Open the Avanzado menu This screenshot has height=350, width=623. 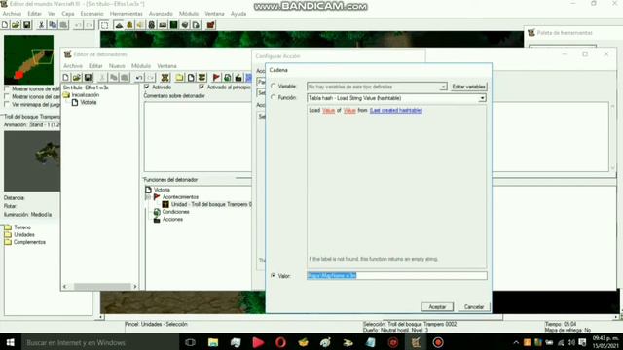[x=161, y=14]
